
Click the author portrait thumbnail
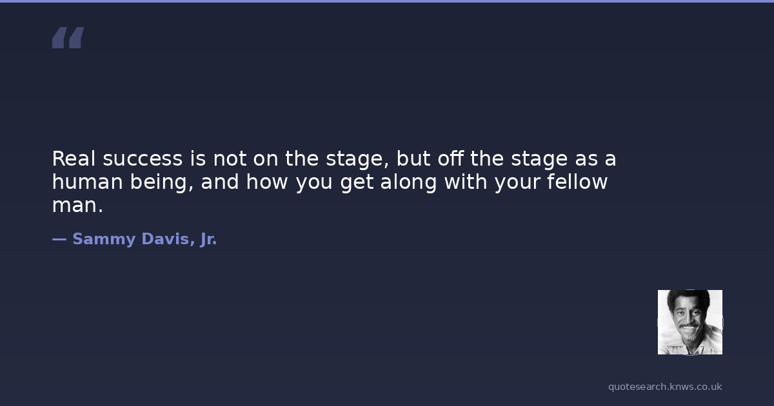[x=690, y=322]
